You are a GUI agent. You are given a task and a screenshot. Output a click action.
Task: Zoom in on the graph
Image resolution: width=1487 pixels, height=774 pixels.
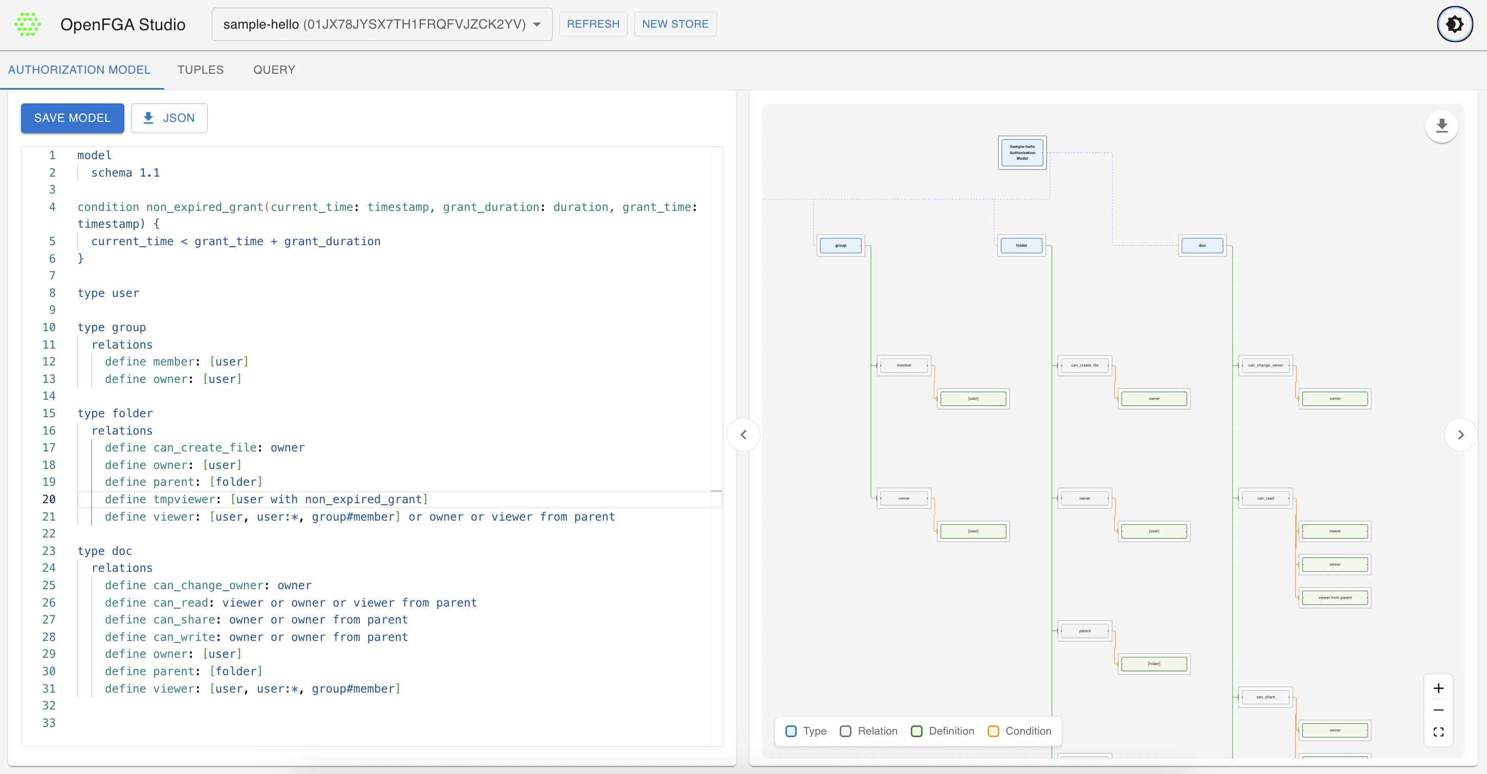coord(1438,688)
